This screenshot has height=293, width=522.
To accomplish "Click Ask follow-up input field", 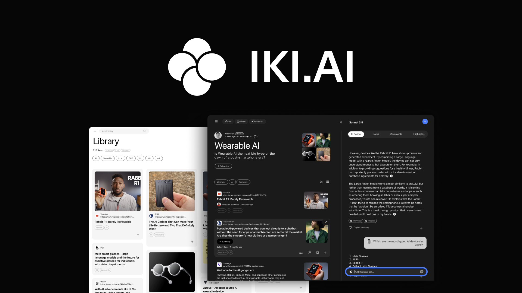I will pyautogui.click(x=387, y=272).
